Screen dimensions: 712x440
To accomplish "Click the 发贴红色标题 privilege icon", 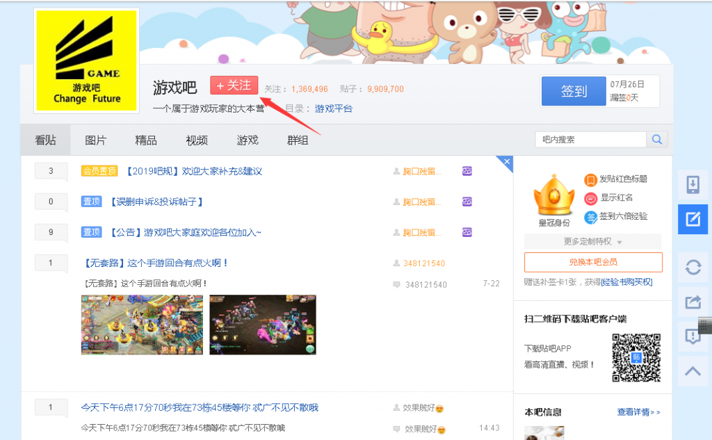I will [590, 180].
